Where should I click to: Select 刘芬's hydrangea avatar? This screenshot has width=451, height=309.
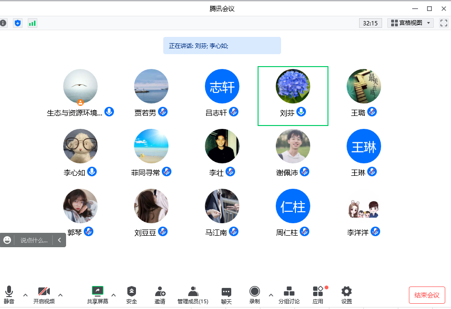pos(293,86)
